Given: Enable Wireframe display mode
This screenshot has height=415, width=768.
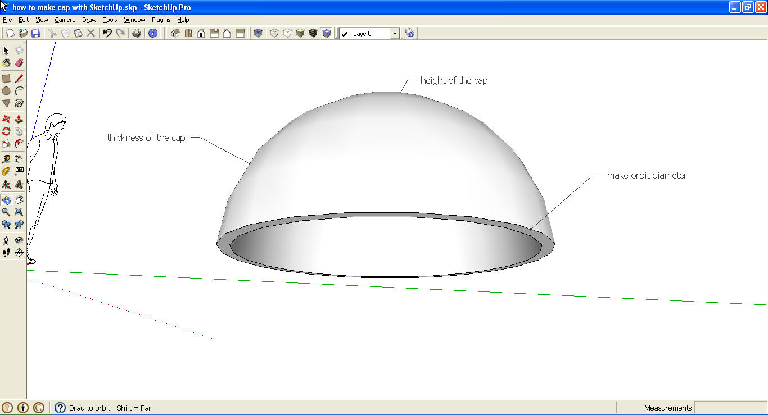Looking at the screenshot, I should (x=274, y=33).
